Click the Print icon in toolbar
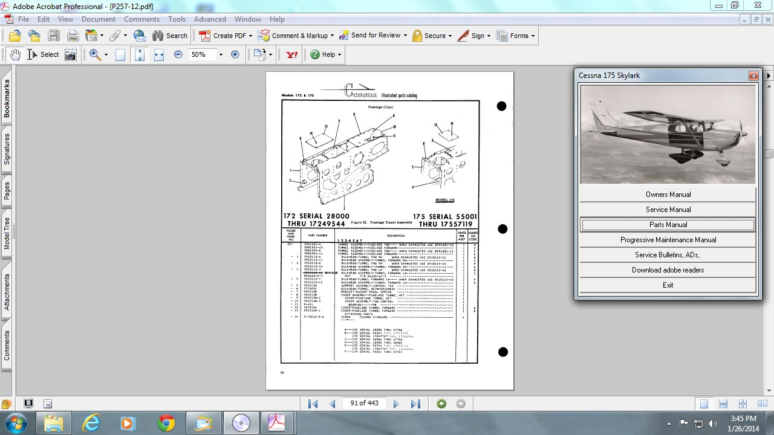 (73, 36)
